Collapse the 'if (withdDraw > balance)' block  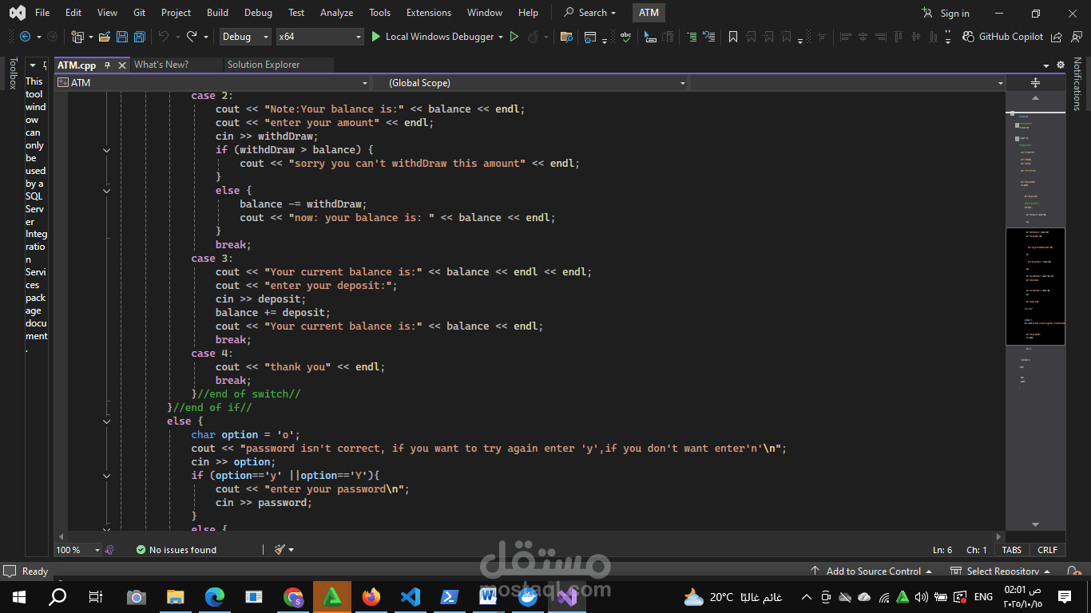coord(106,150)
